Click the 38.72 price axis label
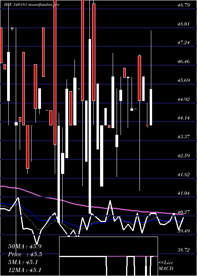Image resolution: width=197 pixels, height=276 pixels. click(x=184, y=250)
